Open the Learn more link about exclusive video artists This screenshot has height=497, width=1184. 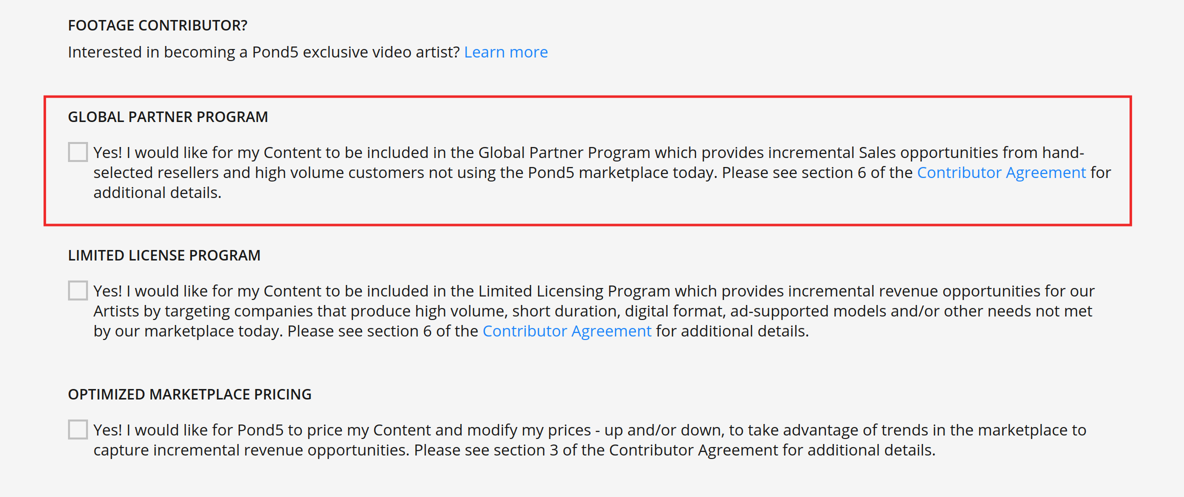(x=505, y=52)
